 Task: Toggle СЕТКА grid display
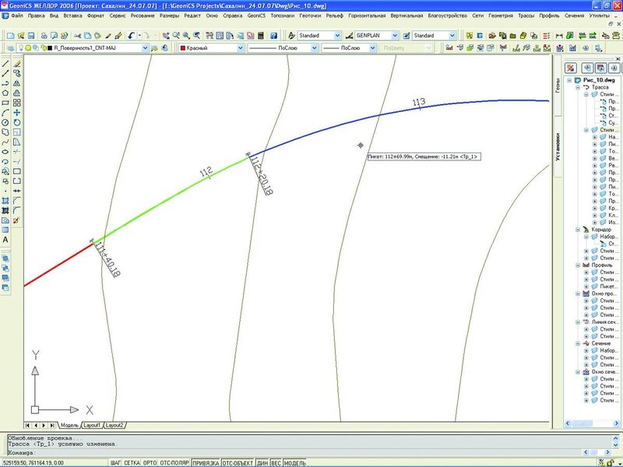[x=132, y=463]
